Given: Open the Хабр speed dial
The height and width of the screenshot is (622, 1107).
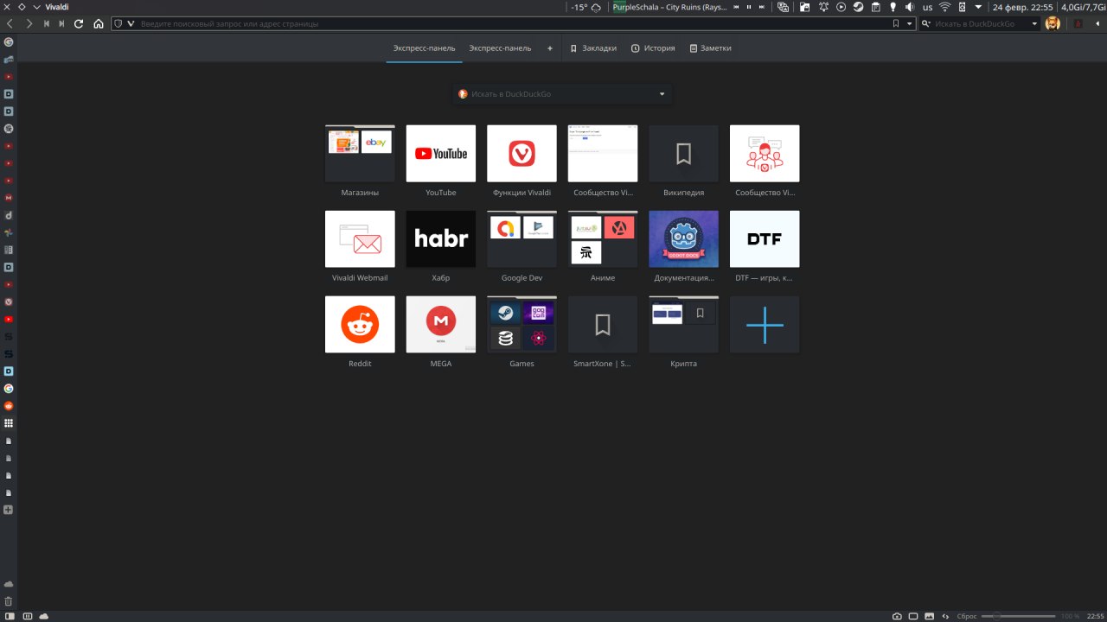Looking at the screenshot, I should 441,239.
